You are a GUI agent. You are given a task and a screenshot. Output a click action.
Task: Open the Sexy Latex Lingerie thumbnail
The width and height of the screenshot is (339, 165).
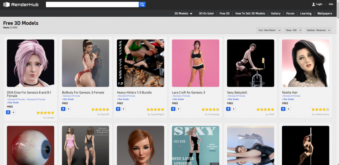coord(195,146)
